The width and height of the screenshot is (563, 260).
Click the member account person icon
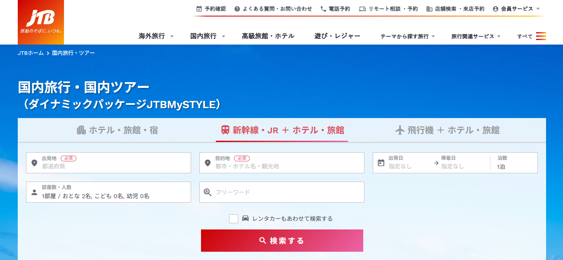(x=496, y=9)
